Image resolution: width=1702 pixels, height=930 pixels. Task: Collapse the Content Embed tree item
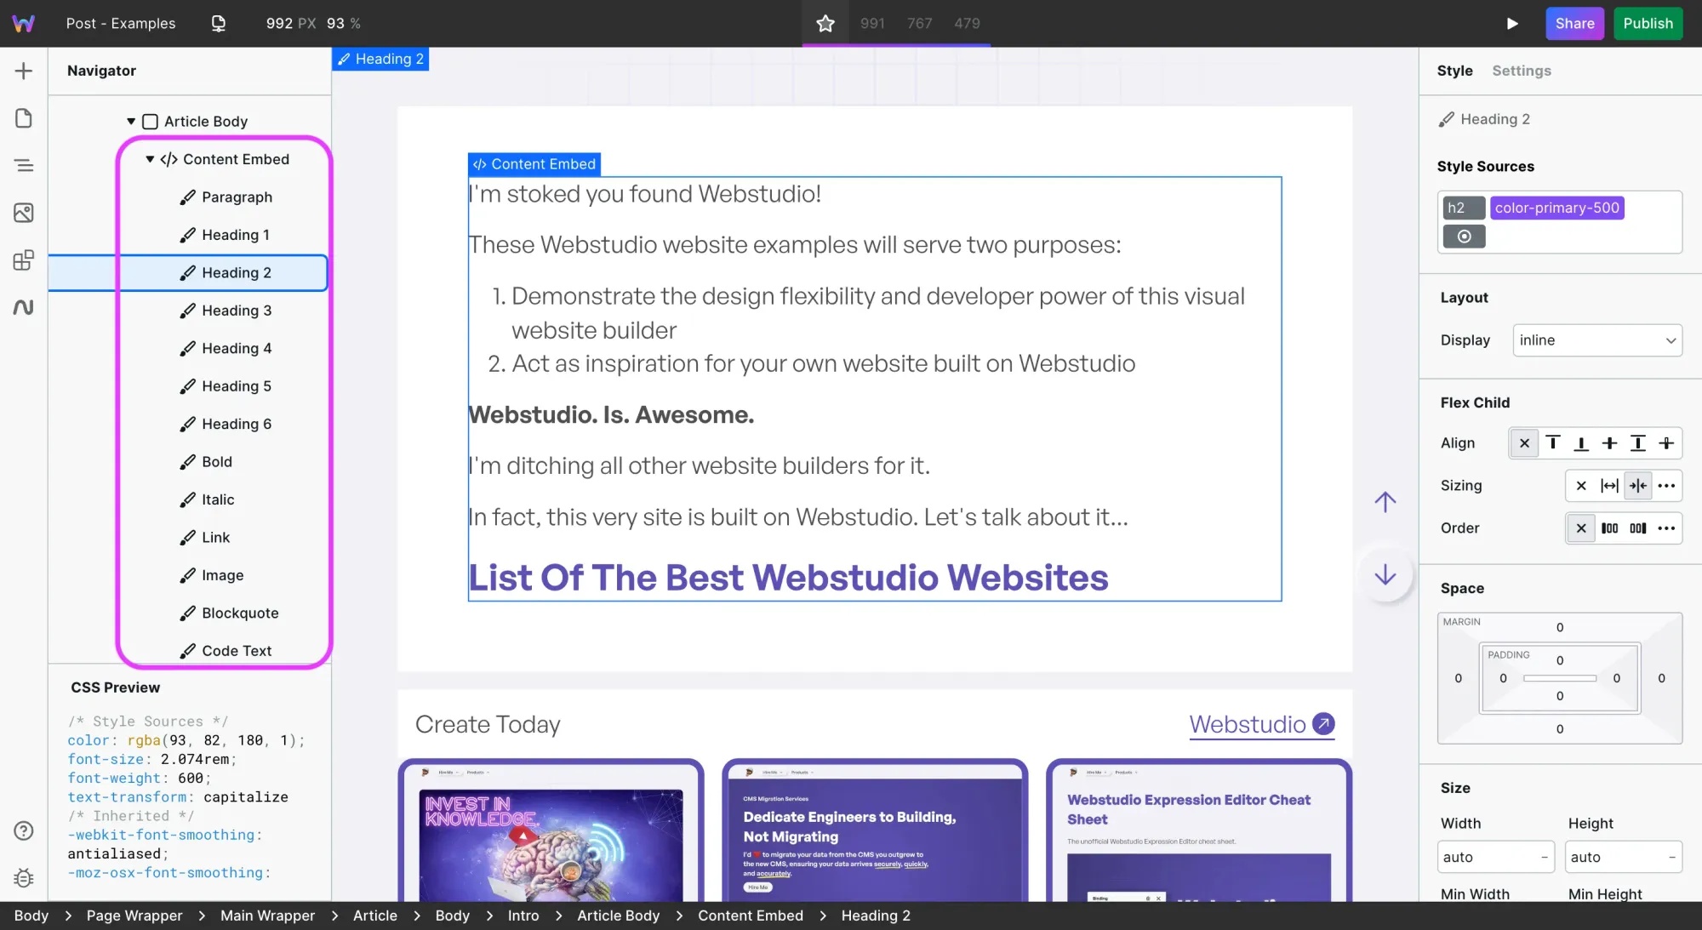click(x=150, y=159)
